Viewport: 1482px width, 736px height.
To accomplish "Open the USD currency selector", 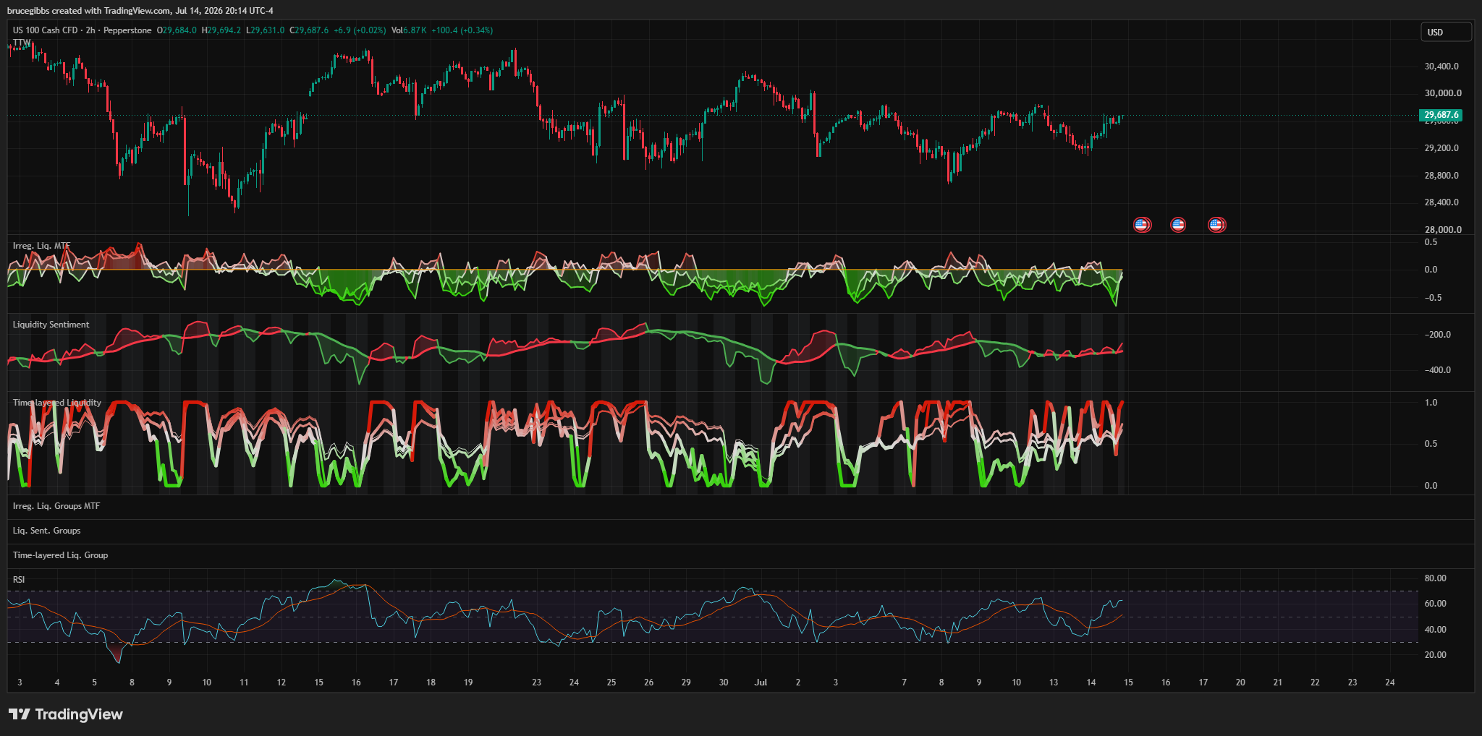I will (1446, 33).
